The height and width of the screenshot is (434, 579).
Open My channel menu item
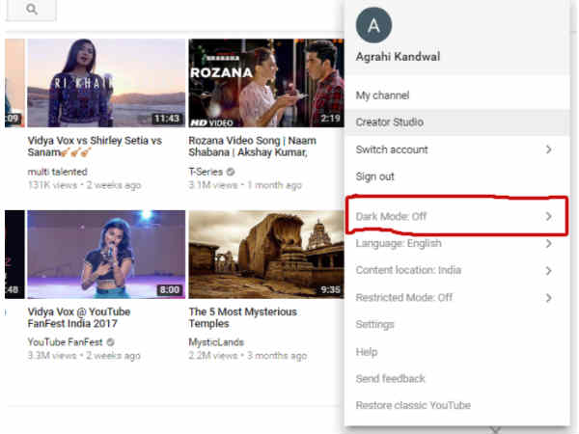(382, 95)
